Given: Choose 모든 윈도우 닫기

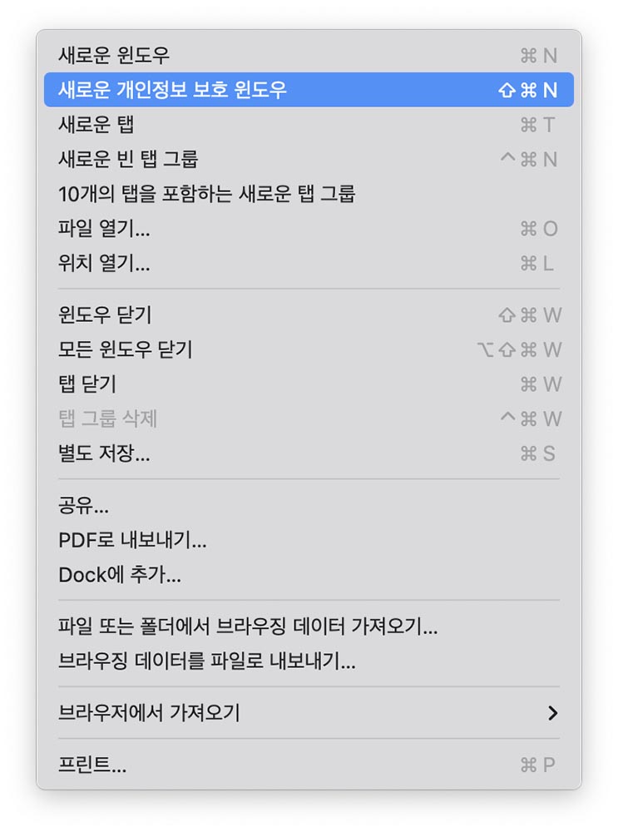Looking at the screenshot, I should pos(309,349).
